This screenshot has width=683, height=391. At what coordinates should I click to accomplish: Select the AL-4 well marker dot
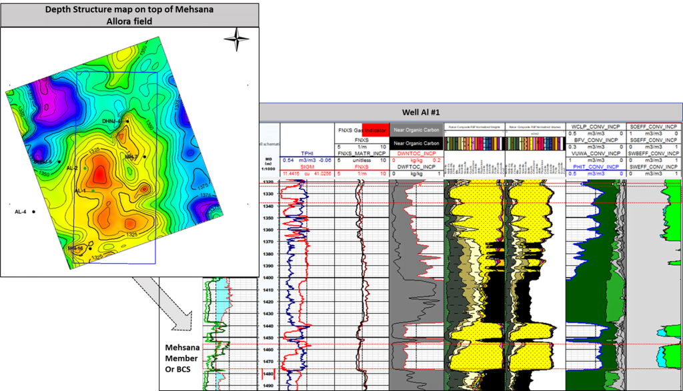tap(33, 211)
